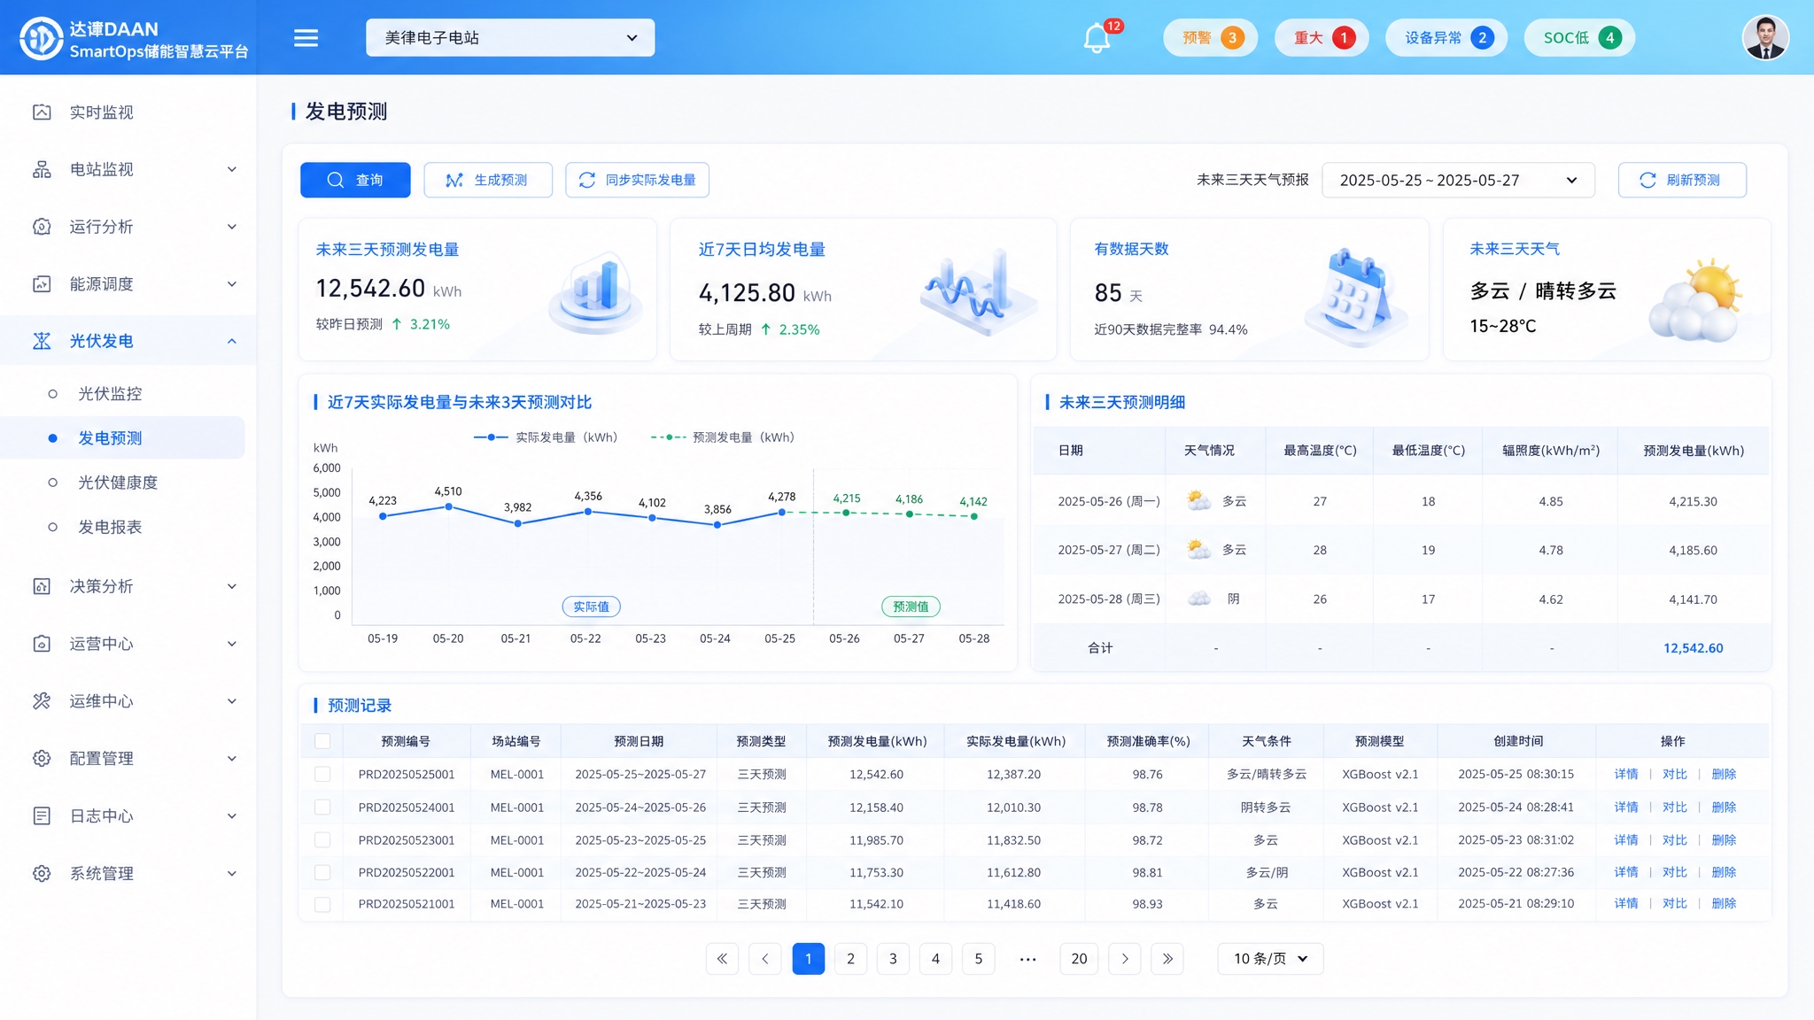This screenshot has height=1020, width=1814.
Task: Click 删除 for record PRD20250523001
Action: 1724,839
